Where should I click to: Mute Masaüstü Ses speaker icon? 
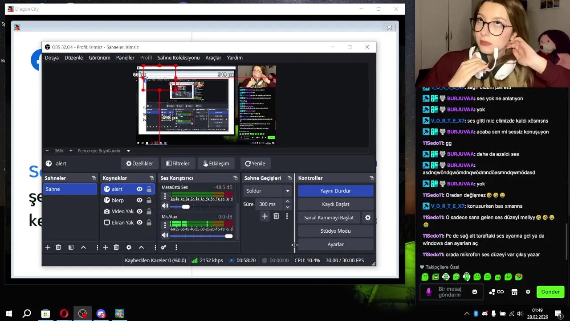(x=165, y=206)
